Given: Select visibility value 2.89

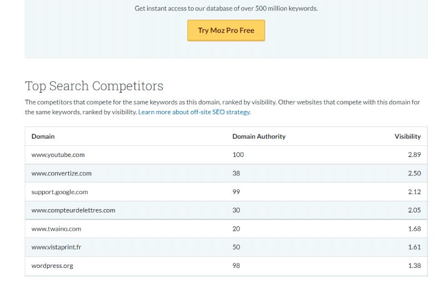Looking at the screenshot, I should [414, 155].
